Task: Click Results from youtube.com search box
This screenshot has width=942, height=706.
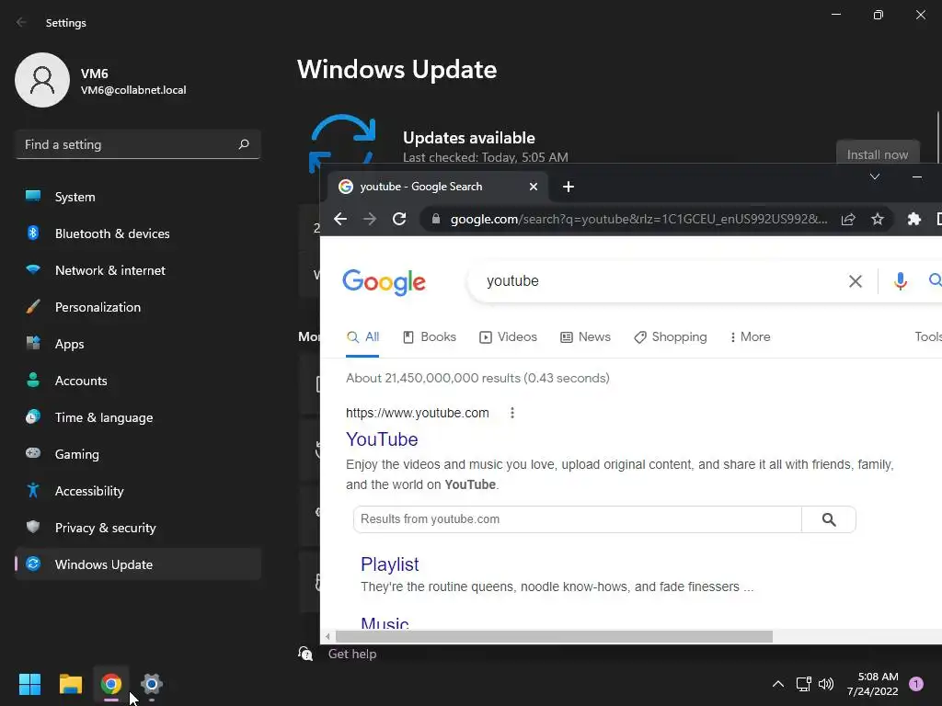Action: click(x=578, y=519)
